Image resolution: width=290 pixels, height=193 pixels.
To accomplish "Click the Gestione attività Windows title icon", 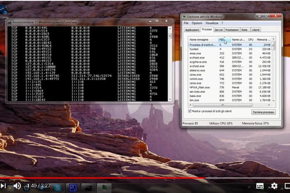I will coord(184,17).
